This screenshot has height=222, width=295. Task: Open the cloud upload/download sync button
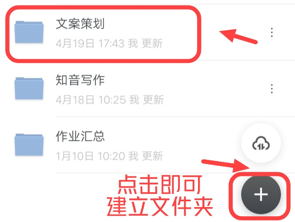point(261,143)
